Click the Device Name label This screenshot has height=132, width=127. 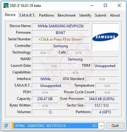pyautogui.click(x=20, y=26)
